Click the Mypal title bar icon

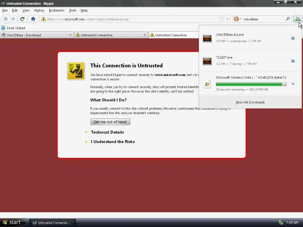coord(3,3)
